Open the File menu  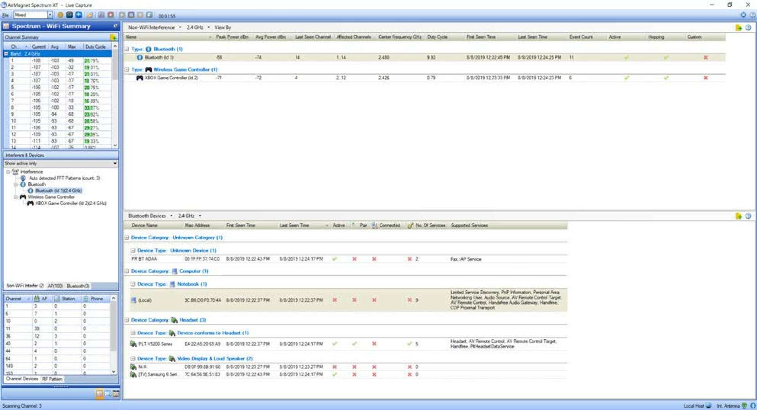point(5,15)
